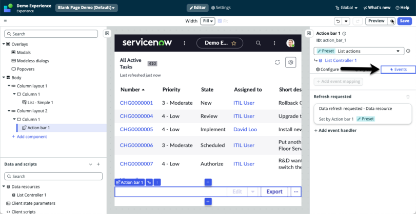The image size is (416, 214).
Task: Open the David Loo user link
Action: coord(245,129)
